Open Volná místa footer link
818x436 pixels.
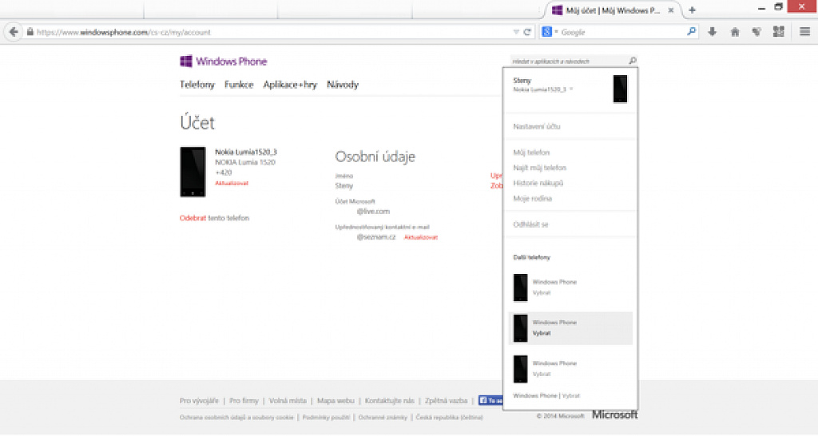(x=288, y=401)
